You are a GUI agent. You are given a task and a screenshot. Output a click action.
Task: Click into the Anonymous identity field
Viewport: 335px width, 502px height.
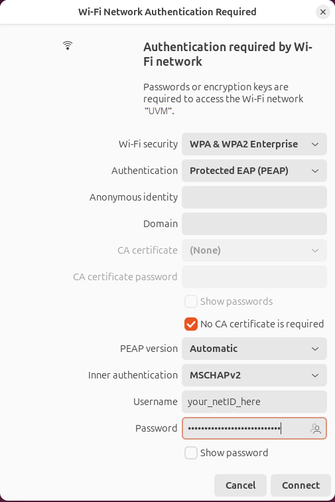click(x=254, y=197)
